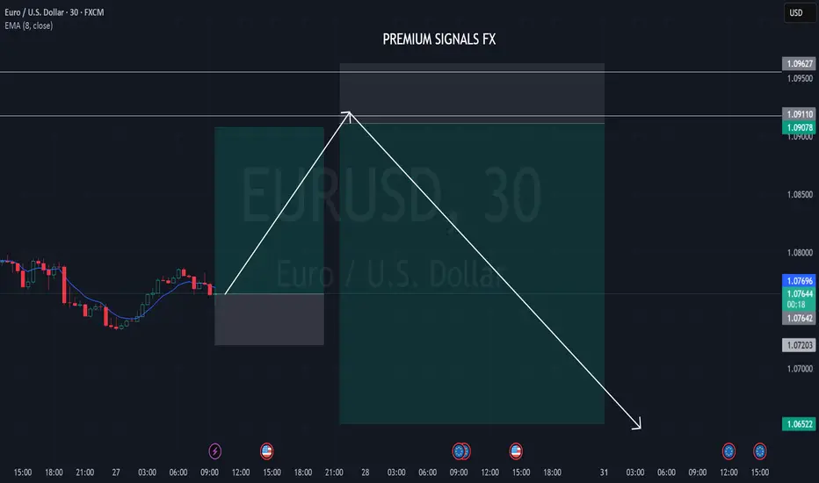Open the EU flag event near 09:00 on the 28th
819x483 pixels.
(460, 451)
